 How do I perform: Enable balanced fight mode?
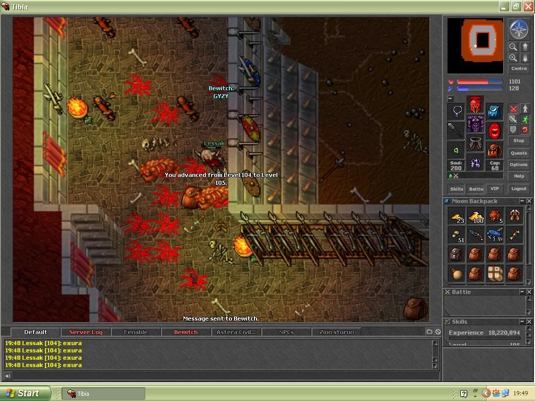pos(513,119)
